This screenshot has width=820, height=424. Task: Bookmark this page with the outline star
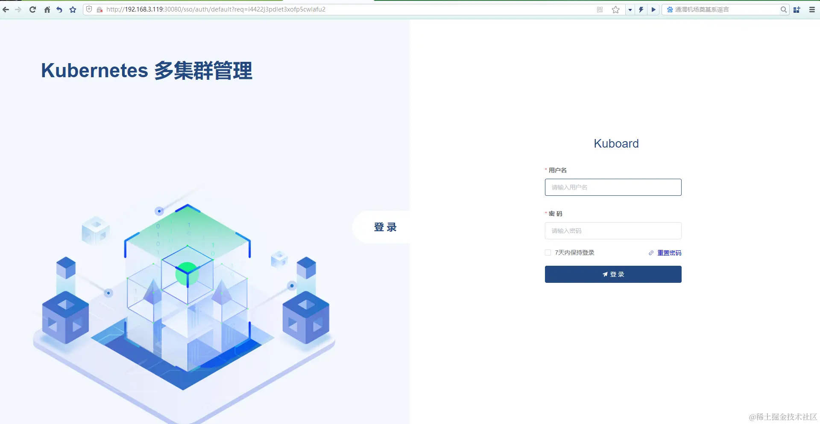pyautogui.click(x=615, y=9)
